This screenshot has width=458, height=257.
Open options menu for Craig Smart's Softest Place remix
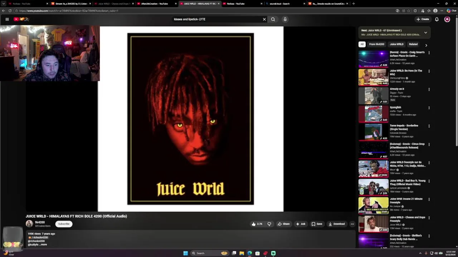[429, 53]
